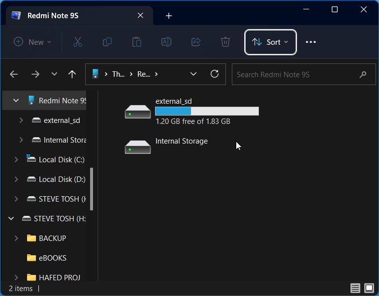Click chevron after 'Re...' breadcrumb

click(x=157, y=74)
